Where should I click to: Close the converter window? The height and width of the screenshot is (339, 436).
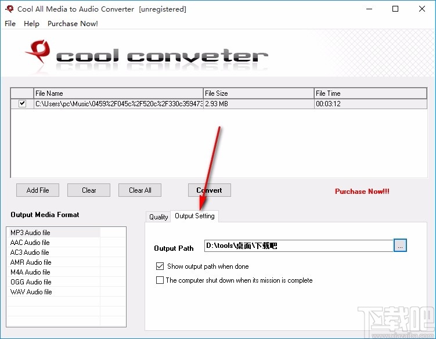[422, 9]
